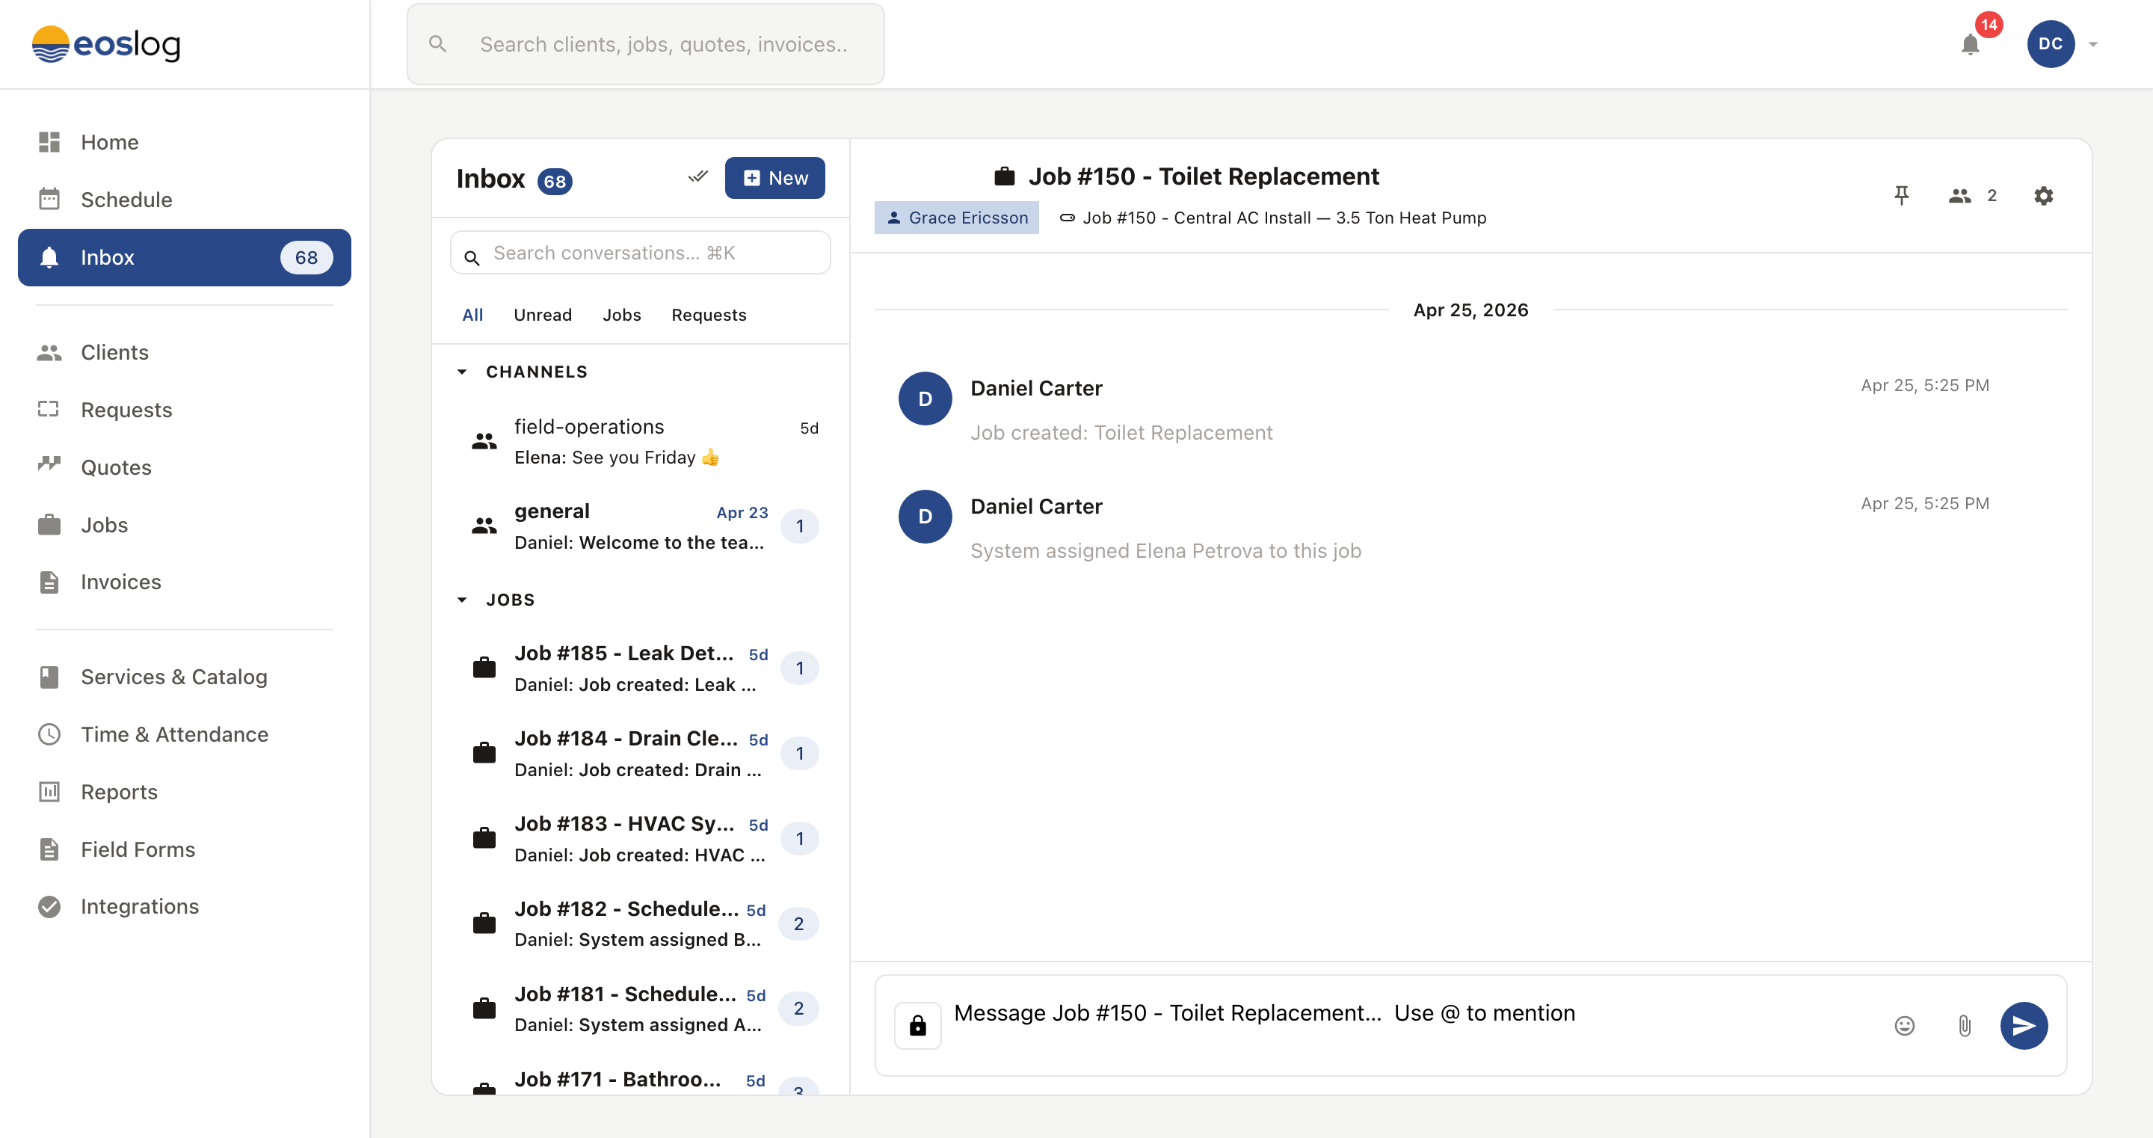Start a New conversation
2153x1138 pixels.
click(774, 178)
